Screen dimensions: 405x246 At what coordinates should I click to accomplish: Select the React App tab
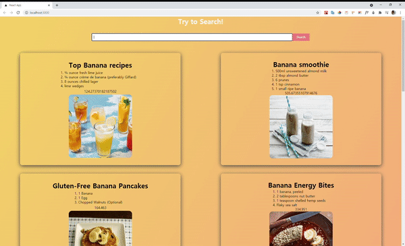click(27, 5)
